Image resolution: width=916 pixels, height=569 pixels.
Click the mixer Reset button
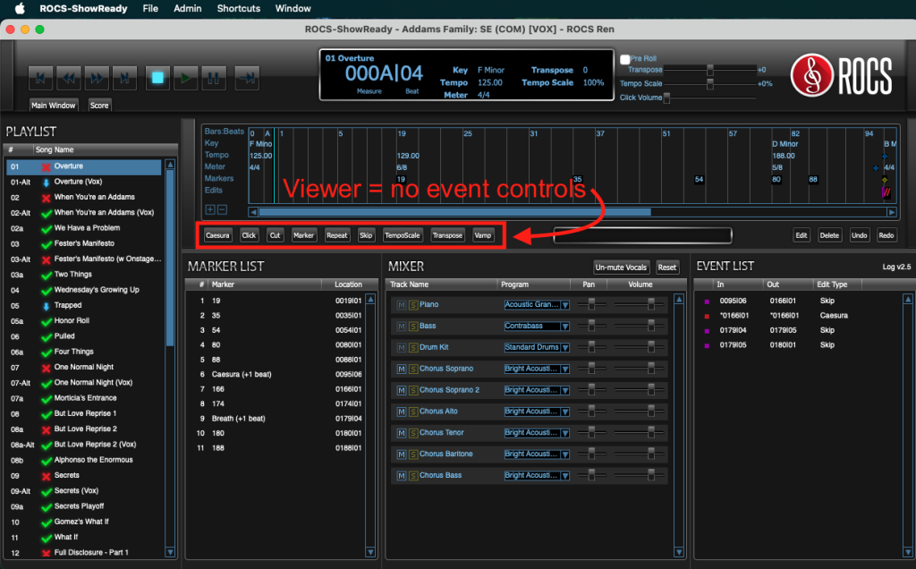(666, 268)
